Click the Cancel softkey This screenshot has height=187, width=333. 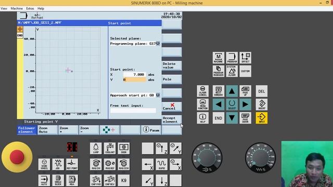pos(172,106)
